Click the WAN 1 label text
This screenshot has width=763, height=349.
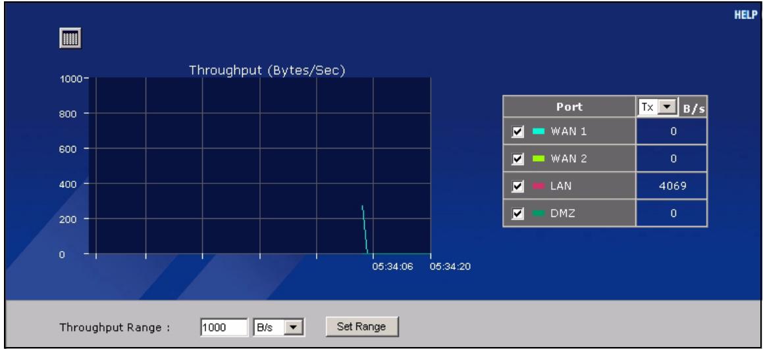tap(568, 131)
